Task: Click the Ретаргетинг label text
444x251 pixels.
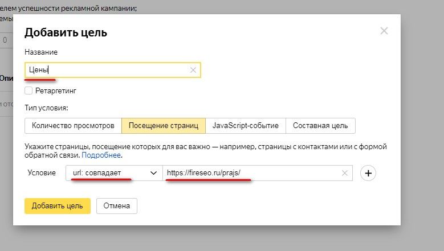Action: pyautogui.click(x=55, y=90)
